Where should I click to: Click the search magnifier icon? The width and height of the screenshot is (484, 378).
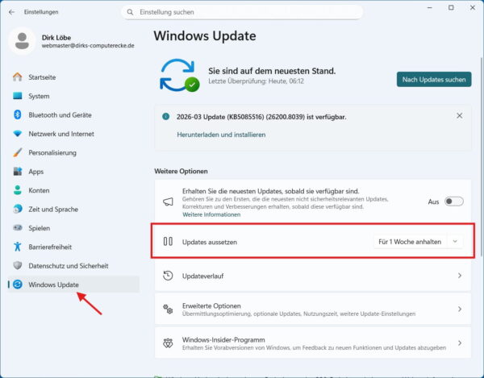coord(130,12)
